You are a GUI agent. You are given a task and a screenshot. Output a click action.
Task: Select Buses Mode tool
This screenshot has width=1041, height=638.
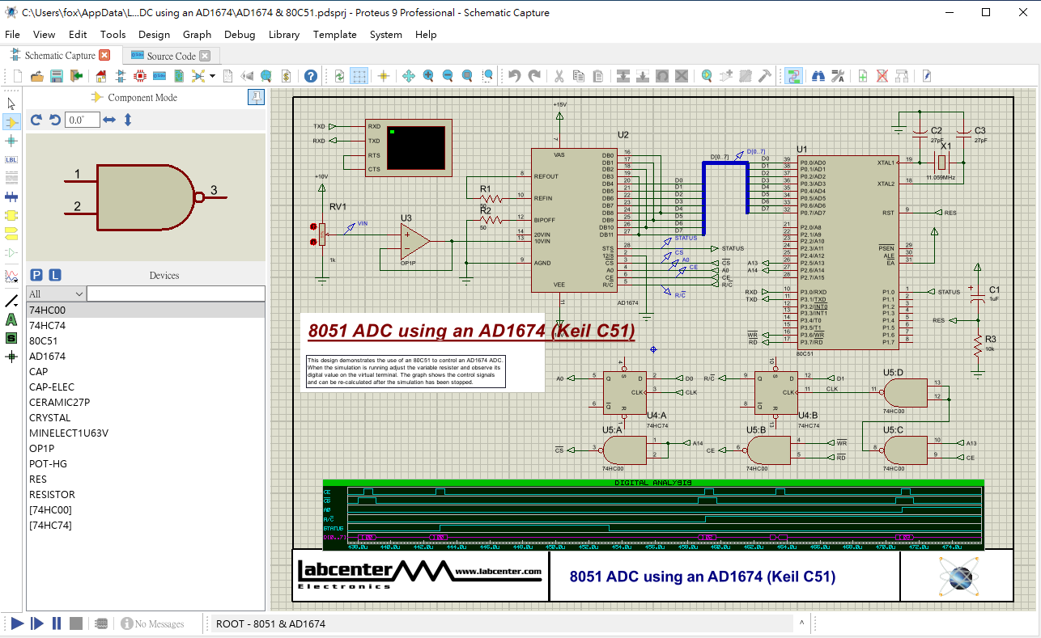(11, 196)
